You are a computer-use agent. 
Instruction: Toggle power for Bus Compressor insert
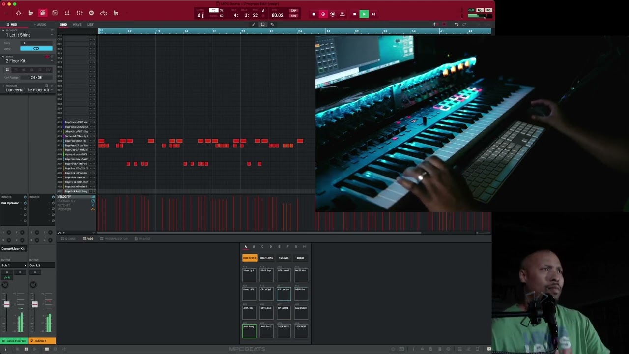[25, 203]
